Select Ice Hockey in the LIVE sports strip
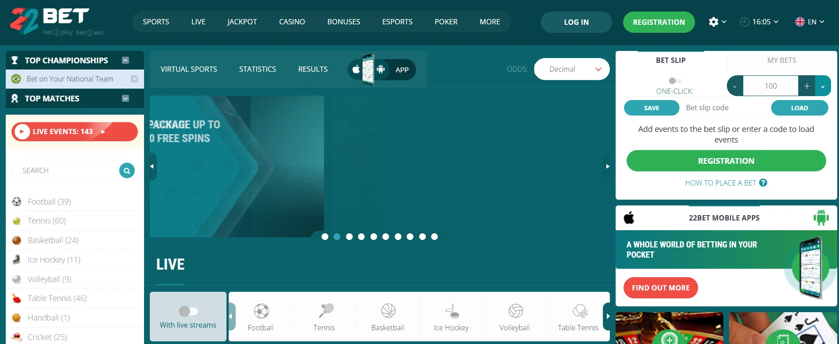The width and height of the screenshot is (839, 344). click(x=451, y=317)
